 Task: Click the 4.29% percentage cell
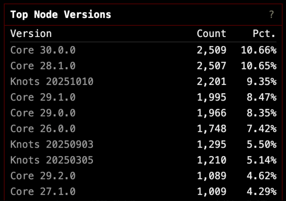[262, 192]
